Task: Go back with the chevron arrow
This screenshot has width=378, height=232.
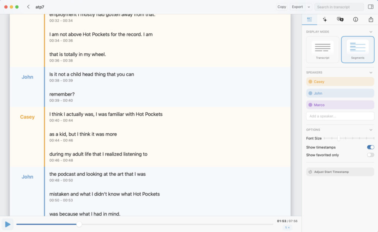Action: 28,7
